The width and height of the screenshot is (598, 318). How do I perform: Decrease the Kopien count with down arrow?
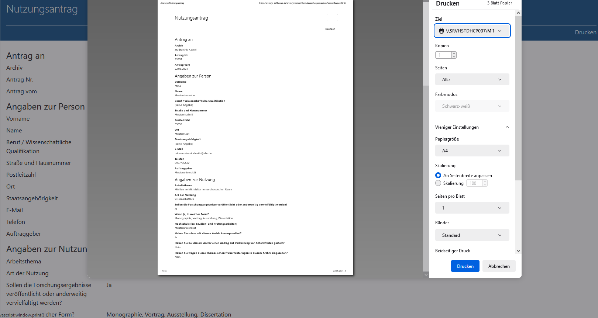pyautogui.click(x=454, y=57)
